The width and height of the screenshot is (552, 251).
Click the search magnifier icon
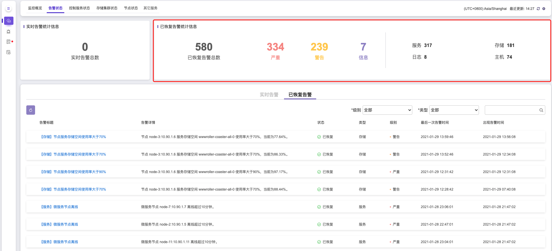[541, 110]
